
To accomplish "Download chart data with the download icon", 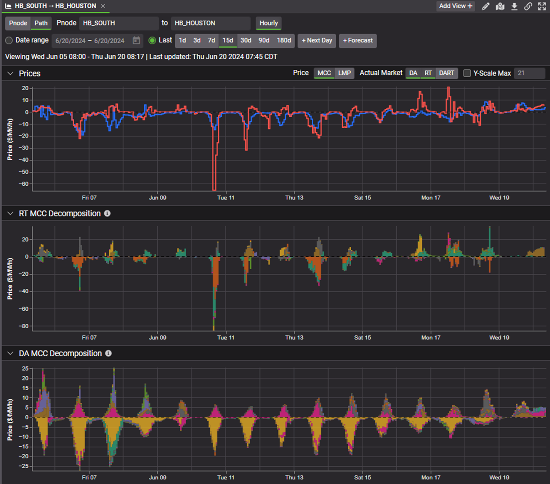I will (x=514, y=6).
